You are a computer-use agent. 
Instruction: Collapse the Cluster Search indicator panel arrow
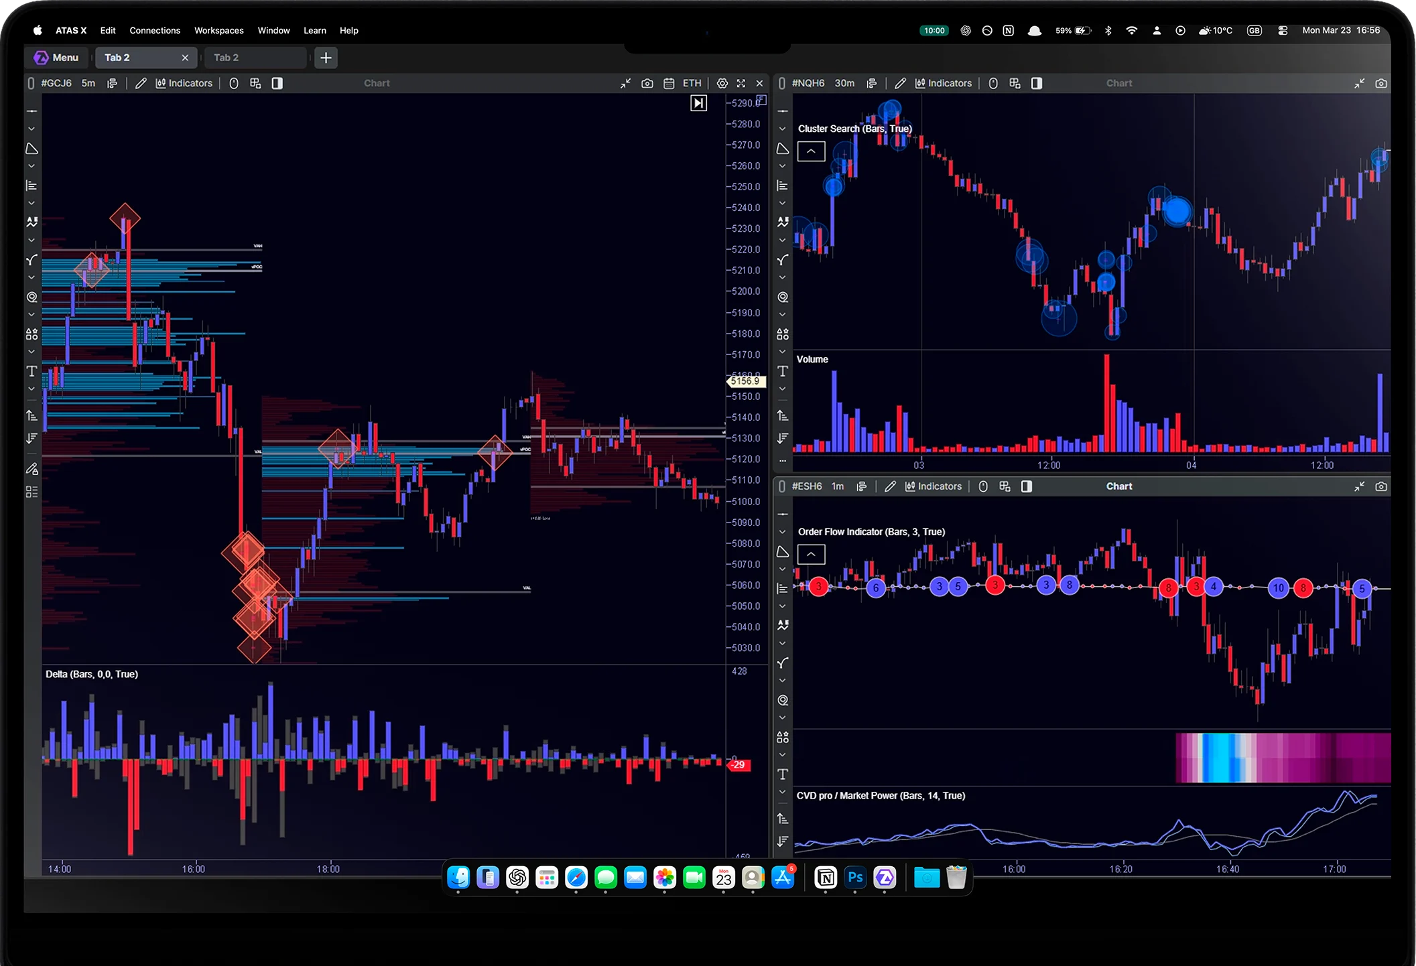click(811, 151)
